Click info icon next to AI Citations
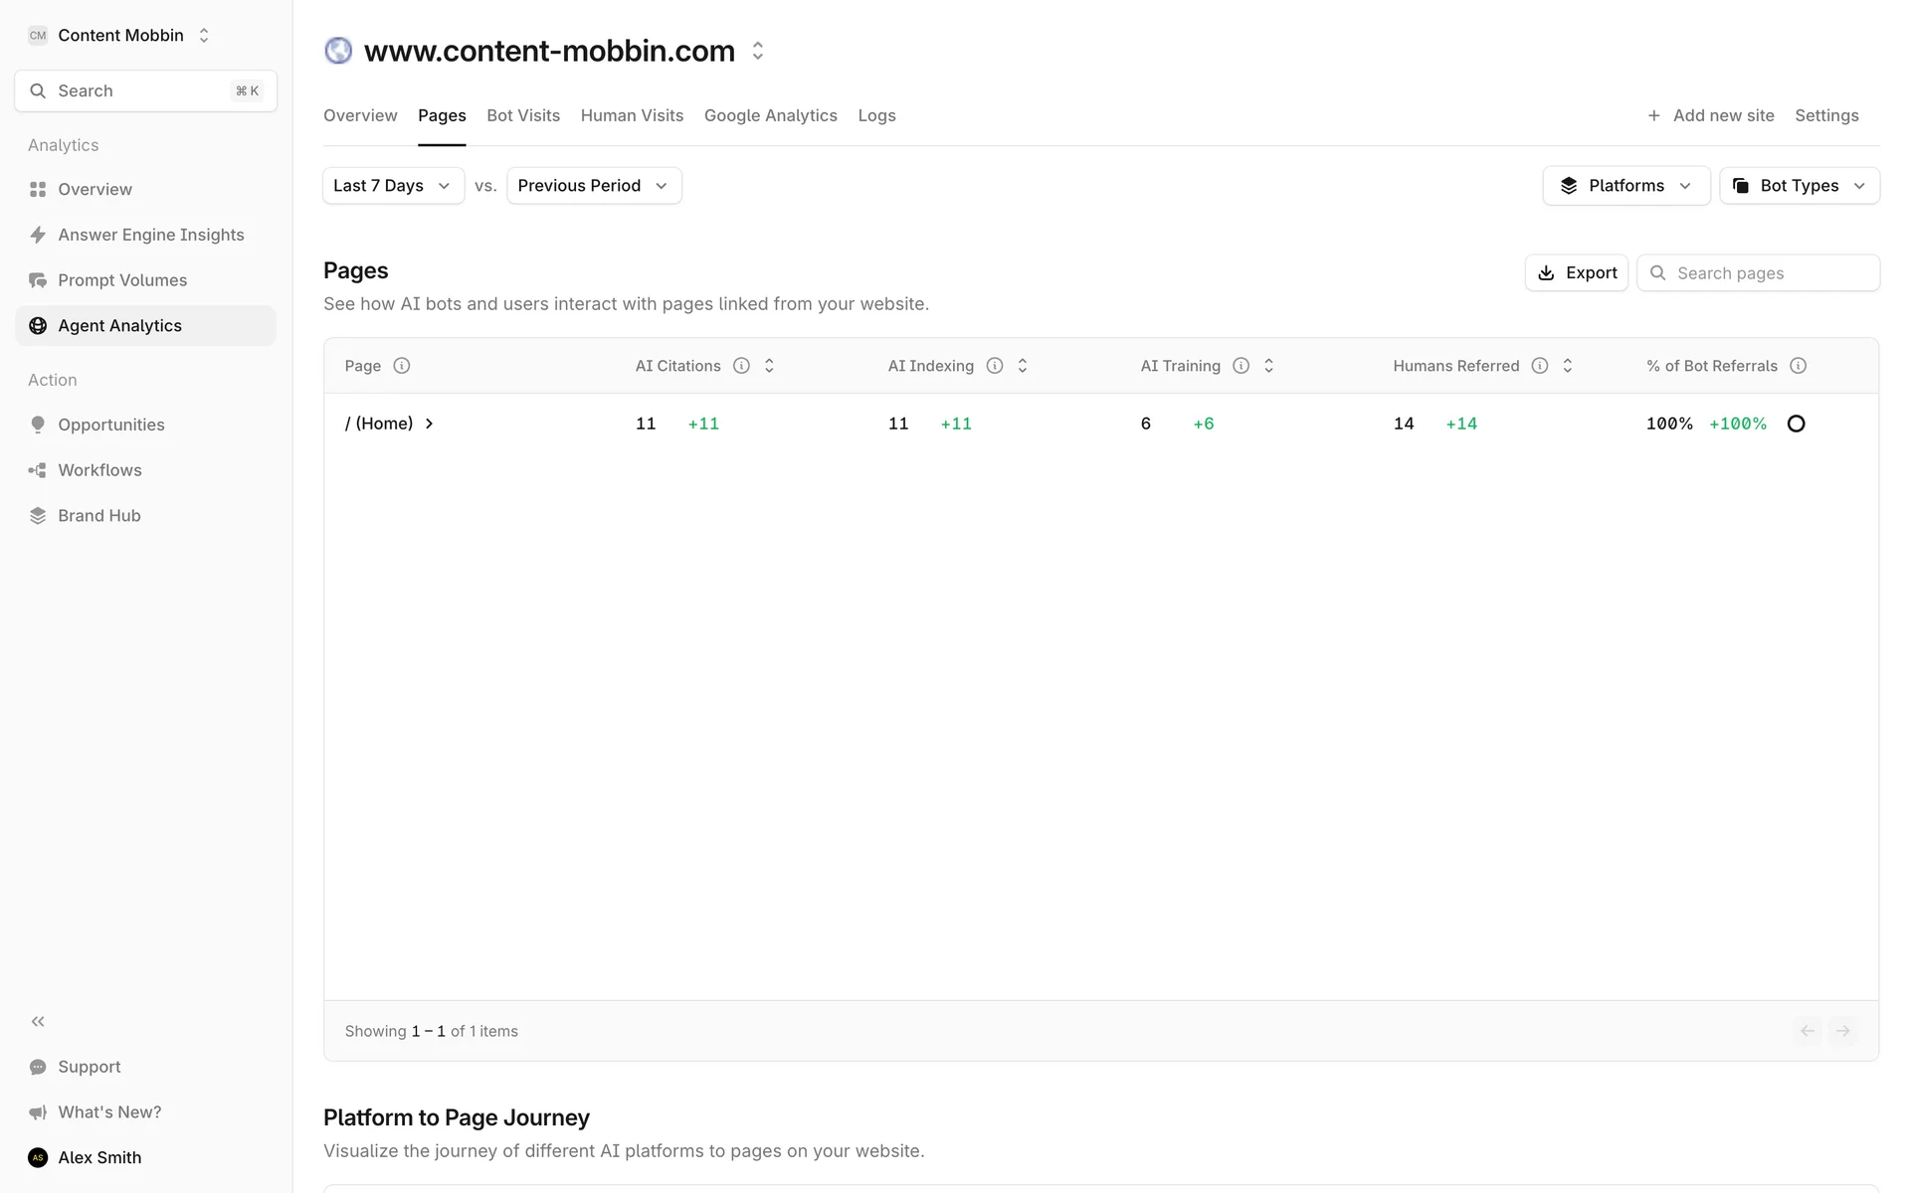The image size is (1910, 1193). (741, 366)
